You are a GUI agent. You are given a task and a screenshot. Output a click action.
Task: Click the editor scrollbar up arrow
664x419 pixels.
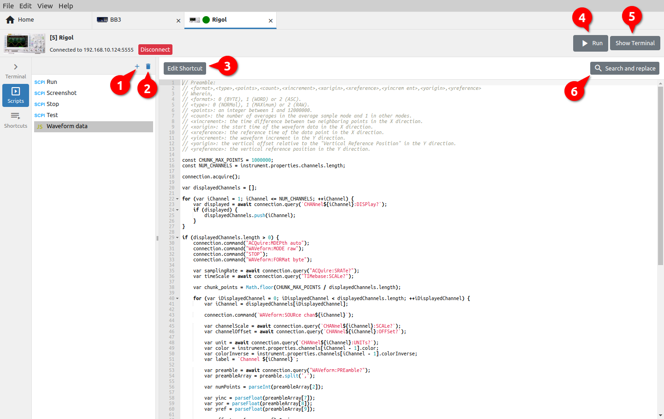coord(660,83)
